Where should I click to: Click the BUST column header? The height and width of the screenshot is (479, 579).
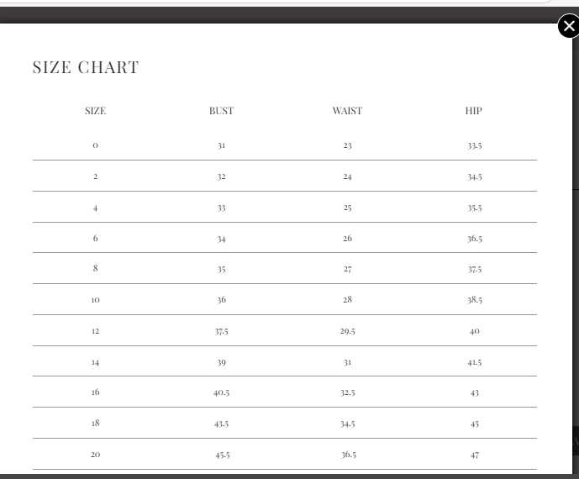pyautogui.click(x=221, y=111)
